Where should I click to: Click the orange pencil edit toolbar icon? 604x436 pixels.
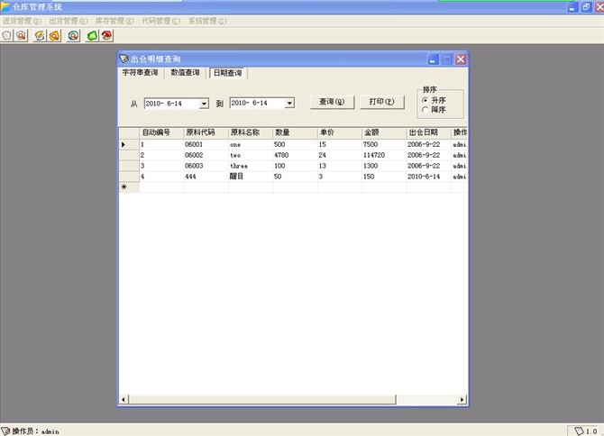point(40,36)
